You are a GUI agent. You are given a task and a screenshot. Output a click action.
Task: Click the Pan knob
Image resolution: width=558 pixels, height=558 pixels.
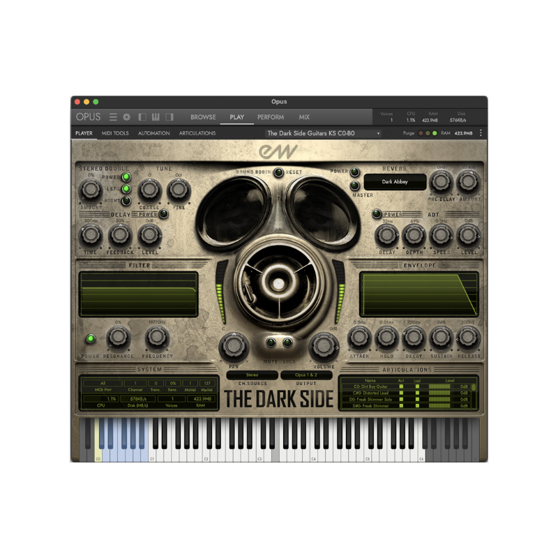pyautogui.click(x=234, y=346)
